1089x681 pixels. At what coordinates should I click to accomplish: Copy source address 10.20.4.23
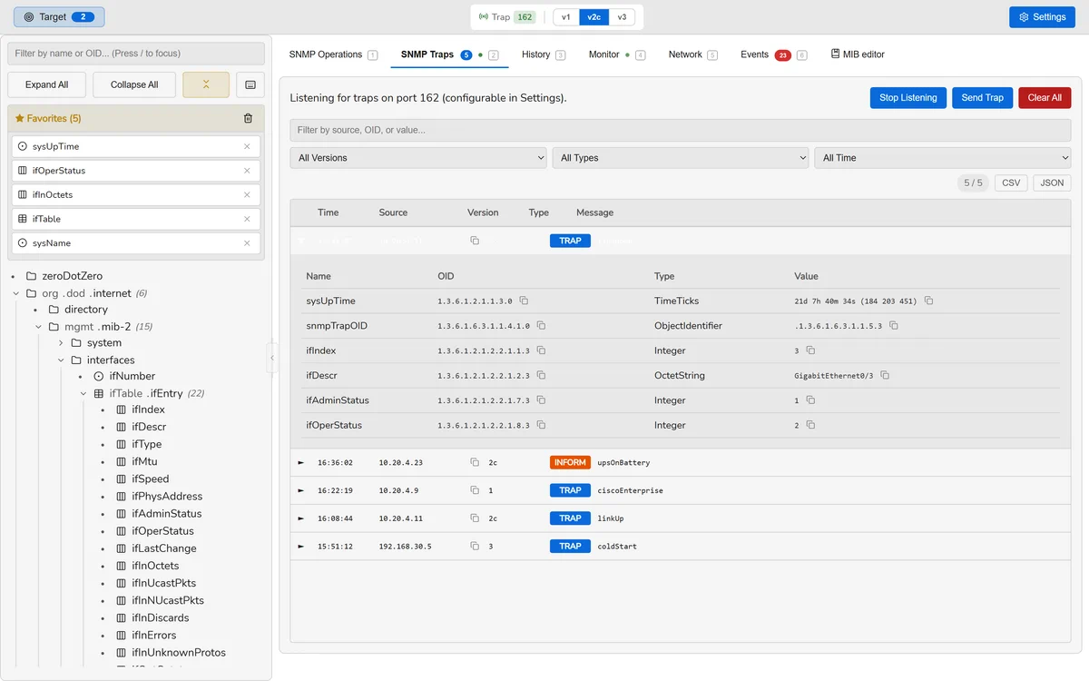click(475, 462)
